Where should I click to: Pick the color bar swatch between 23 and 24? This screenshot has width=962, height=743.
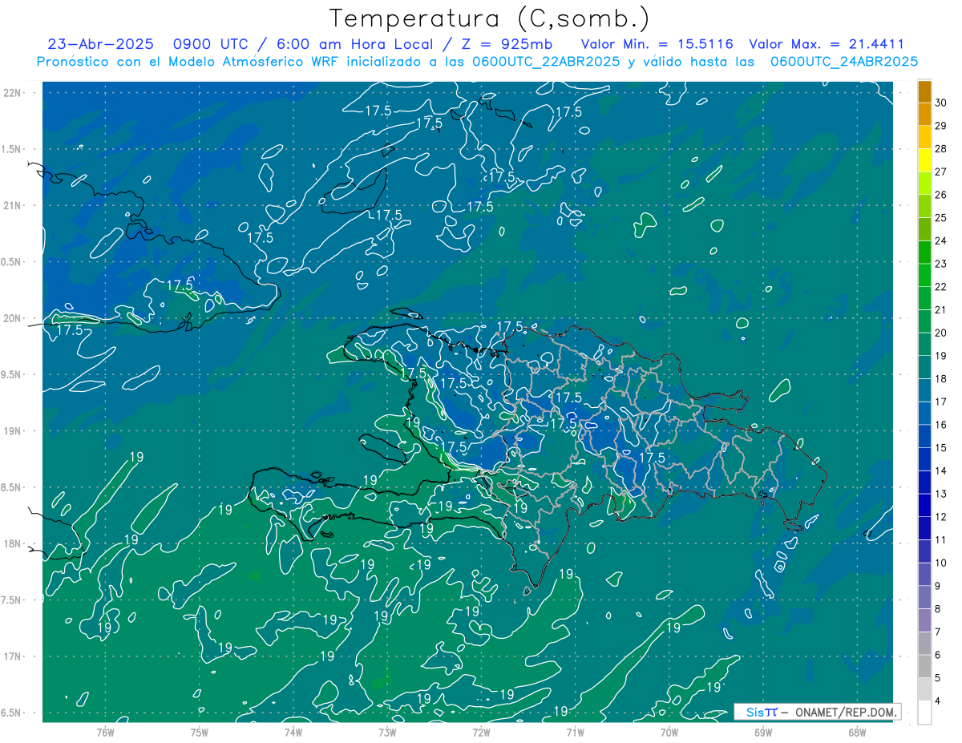click(924, 252)
